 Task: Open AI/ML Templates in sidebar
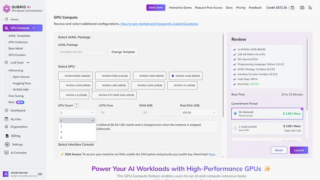coord(19,36)
